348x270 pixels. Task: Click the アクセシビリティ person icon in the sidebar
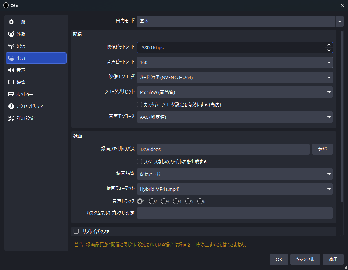click(11, 106)
